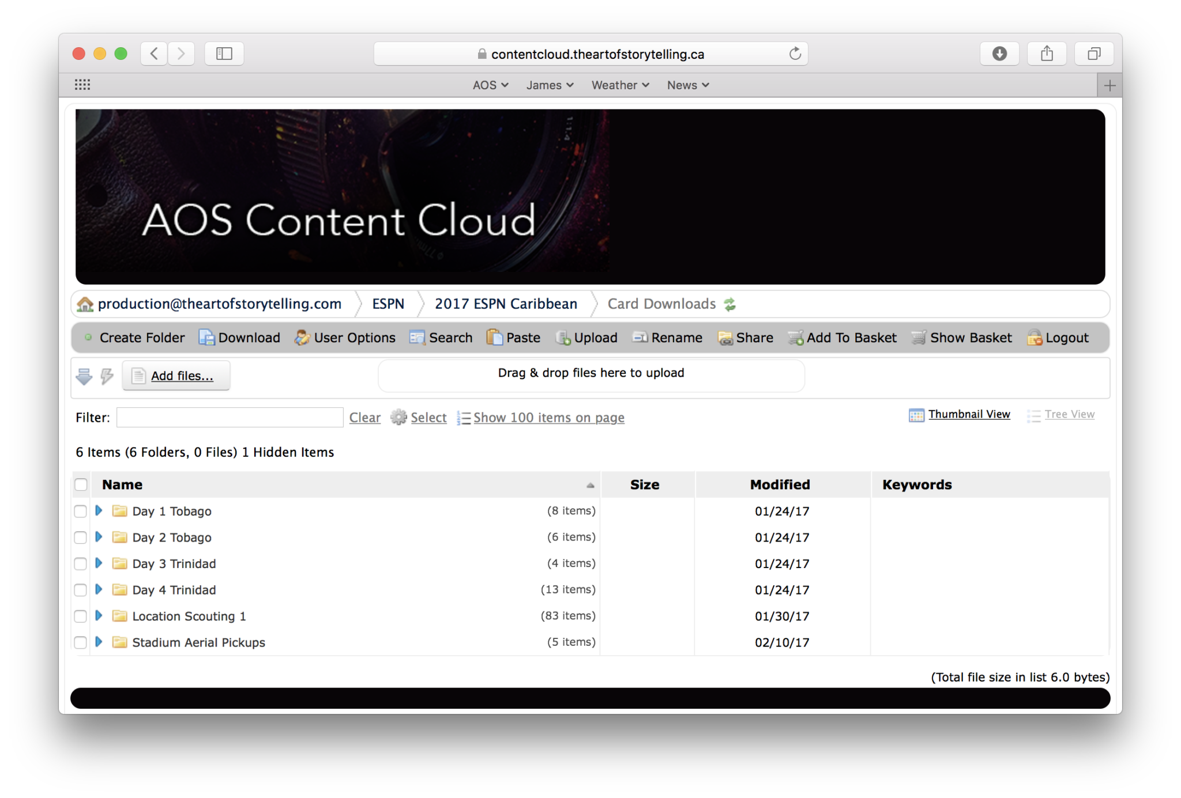The image size is (1181, 798).
Task: Check the Day 1 Tobago checkbox
Action: 81,511
